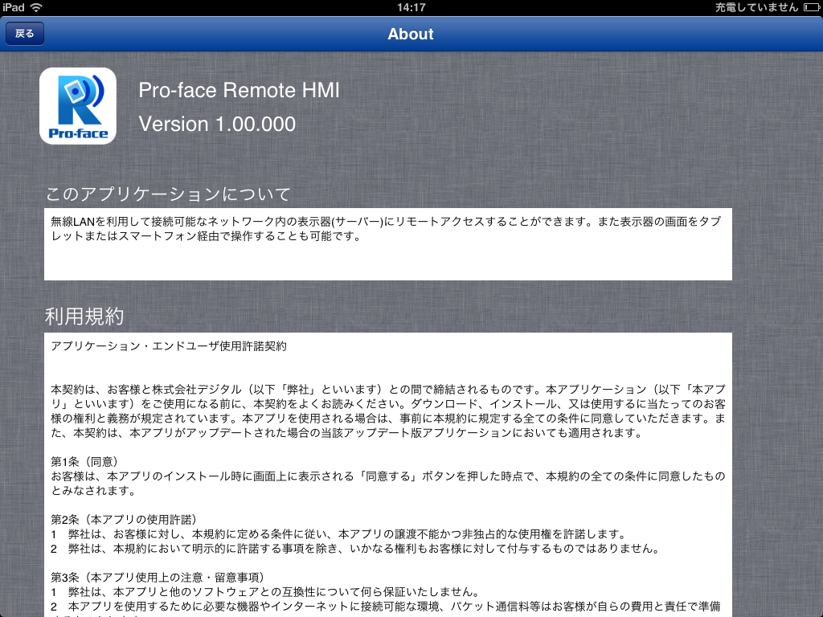This screenshot has width=823, height=617.
Task: Tap the About title in navigation bar
Action: 411,34
